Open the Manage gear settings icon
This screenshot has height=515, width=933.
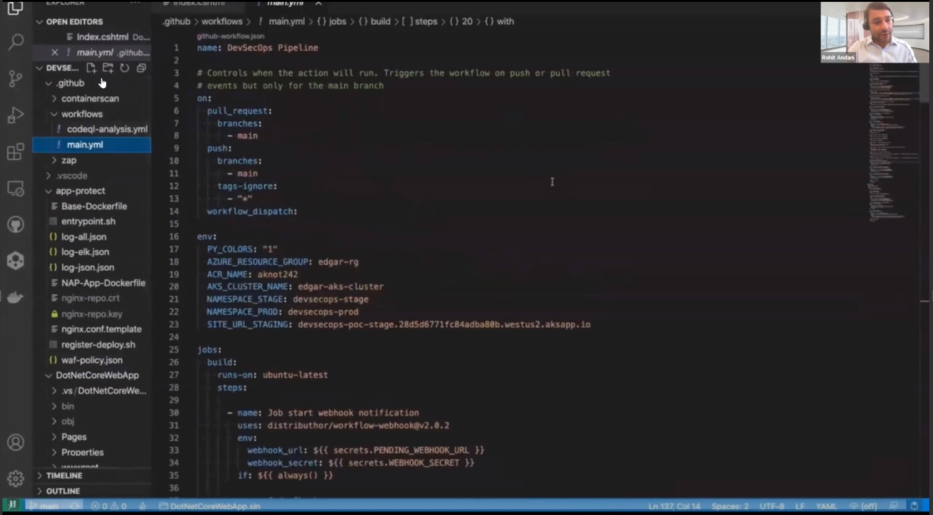pos(15,479)
